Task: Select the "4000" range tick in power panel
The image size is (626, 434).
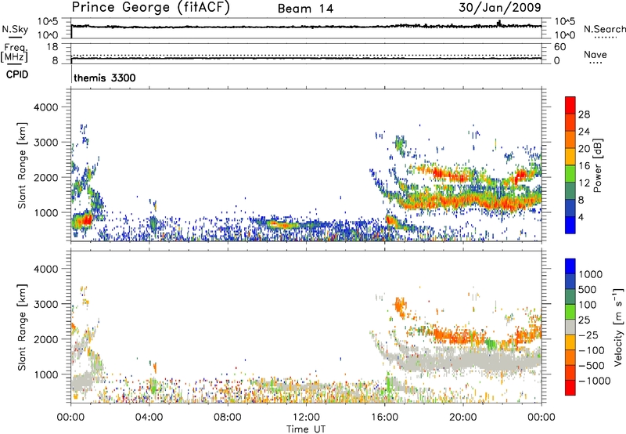Action: [x=46, y=107]
